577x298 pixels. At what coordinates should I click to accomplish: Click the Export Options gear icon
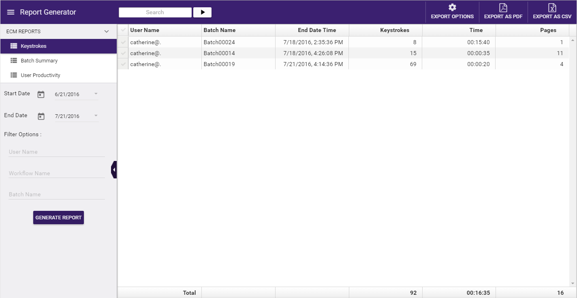pos(452,8)
